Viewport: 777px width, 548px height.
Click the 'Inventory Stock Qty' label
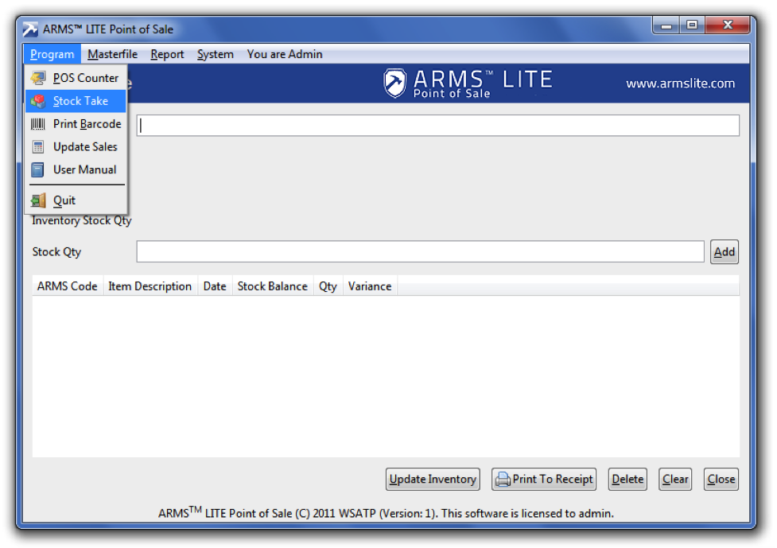pyautogui.click(x=82, y=220)
